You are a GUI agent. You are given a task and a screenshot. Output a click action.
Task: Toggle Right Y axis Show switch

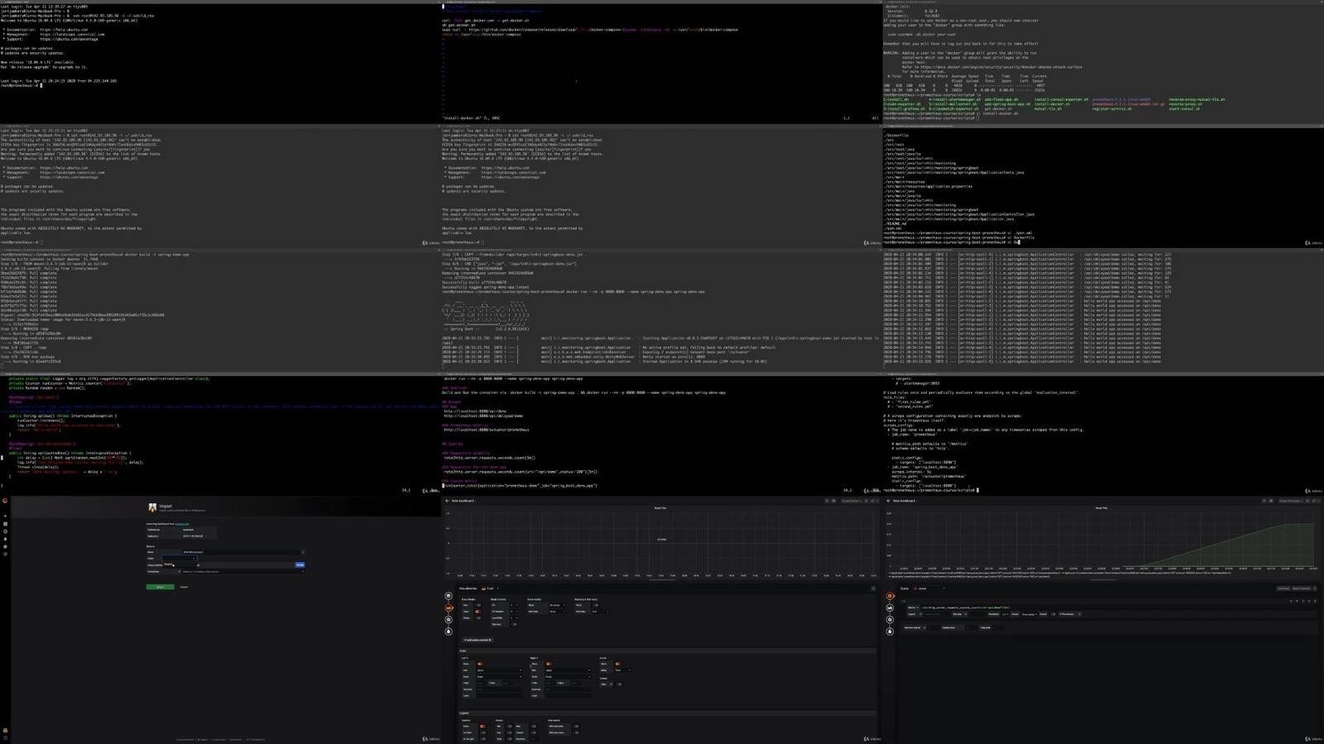(x=549, y=664)
